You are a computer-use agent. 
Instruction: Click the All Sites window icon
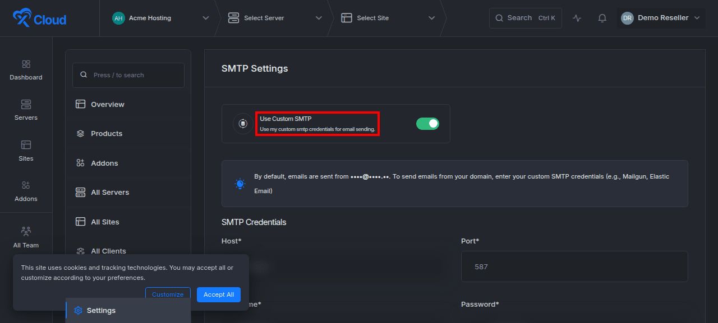(80, 222)
